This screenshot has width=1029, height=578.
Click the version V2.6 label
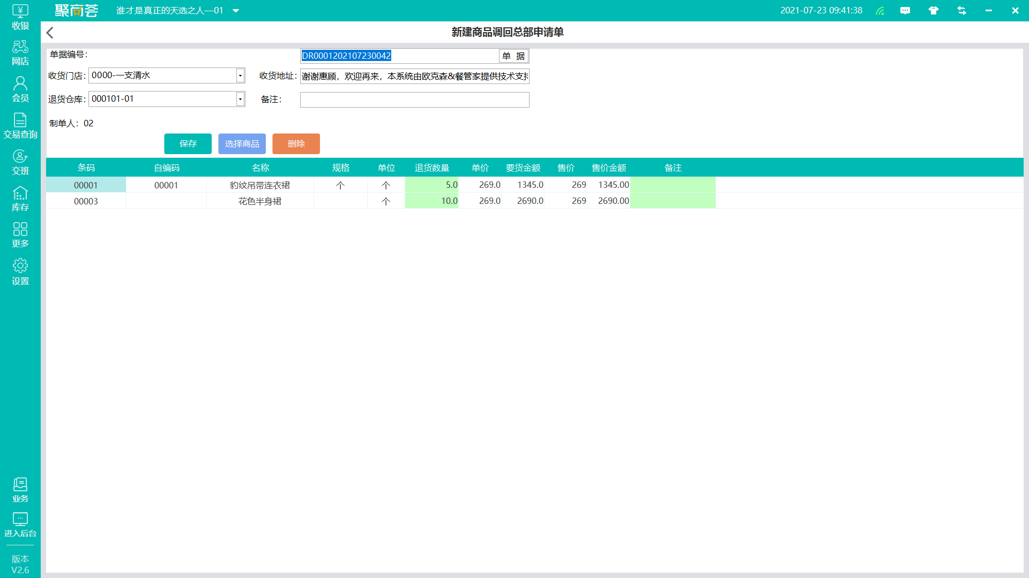(20, 564)
